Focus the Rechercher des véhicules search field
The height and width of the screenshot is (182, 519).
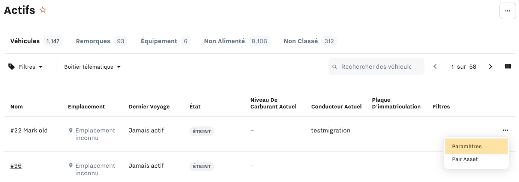coord(376,66)
